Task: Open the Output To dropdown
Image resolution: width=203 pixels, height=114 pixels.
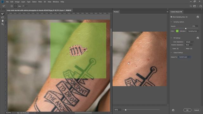Action: tap(185, 57)
